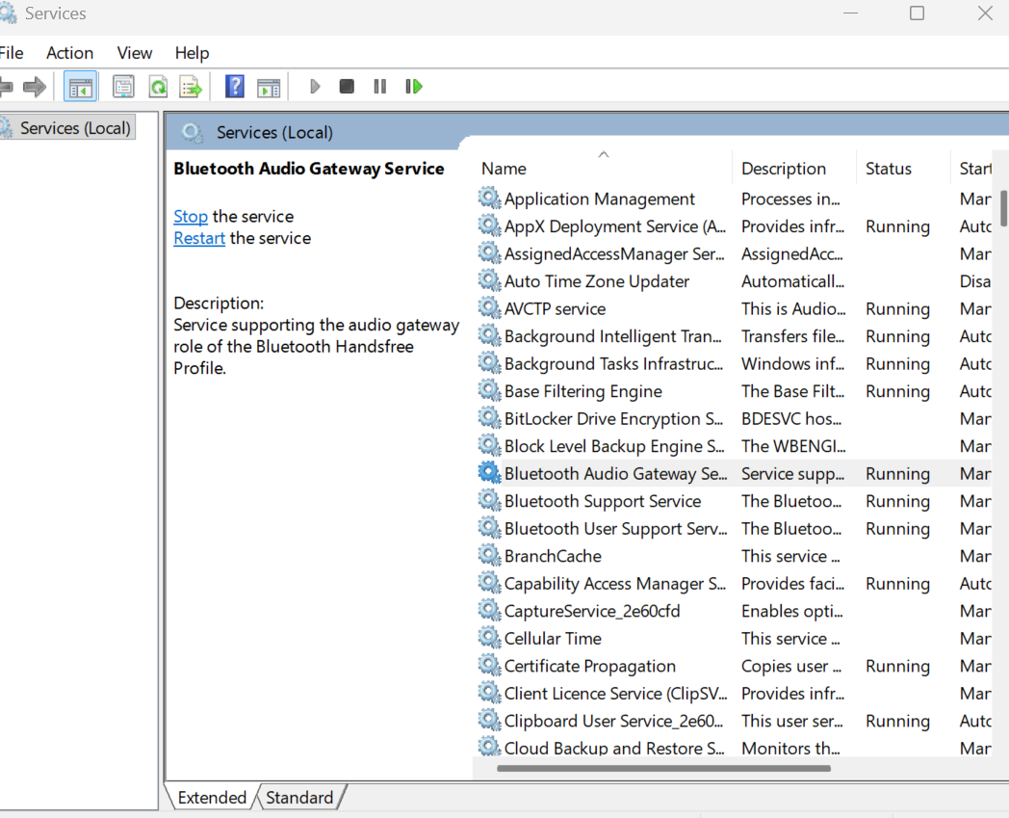Image resolution: width=1009 pixels, height=818 pixels.
Task: Click Running status of AVCTP service
Action: click(x=897, y=309)
